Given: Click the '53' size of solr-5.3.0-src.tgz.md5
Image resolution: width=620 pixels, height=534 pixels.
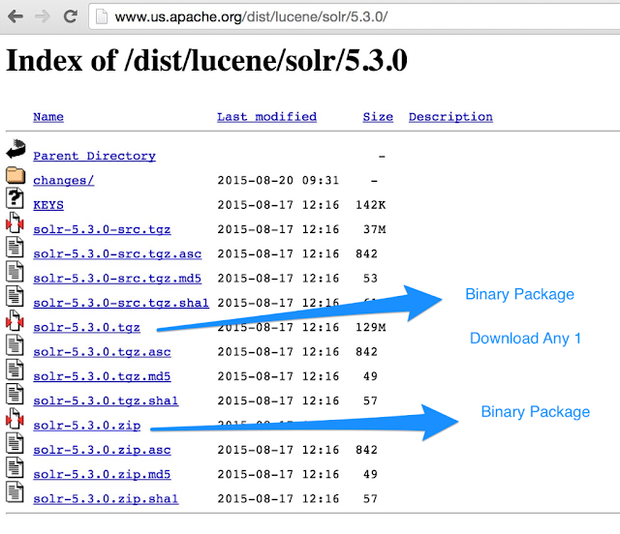Looking at the screenshot, I should pyautogui.click(x=370, y=279).
